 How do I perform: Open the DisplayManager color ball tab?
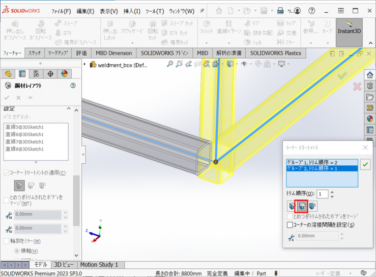pos(64,74)
